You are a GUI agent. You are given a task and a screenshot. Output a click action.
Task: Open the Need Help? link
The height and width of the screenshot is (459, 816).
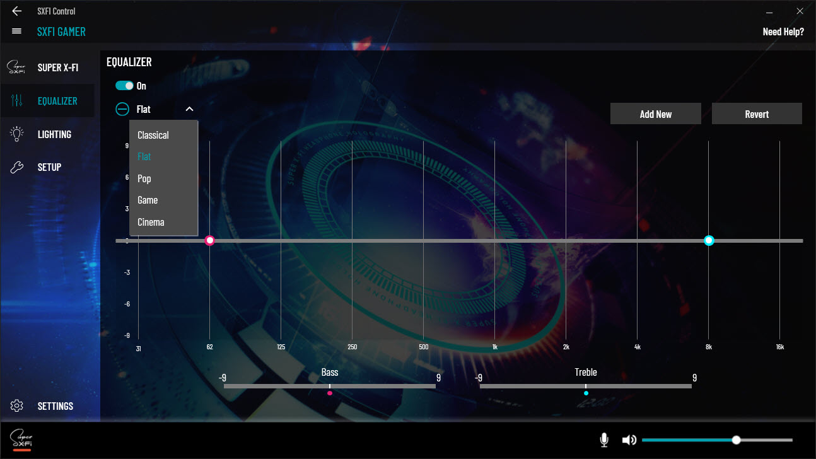click(783, 32)
